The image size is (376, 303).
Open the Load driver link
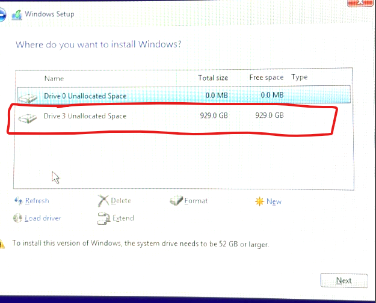click(x=43, y=218)
